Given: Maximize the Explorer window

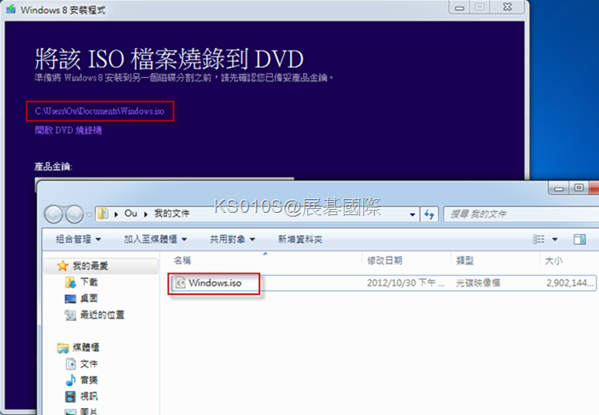Looking at the screenshot, I should [x=578, y=188].
